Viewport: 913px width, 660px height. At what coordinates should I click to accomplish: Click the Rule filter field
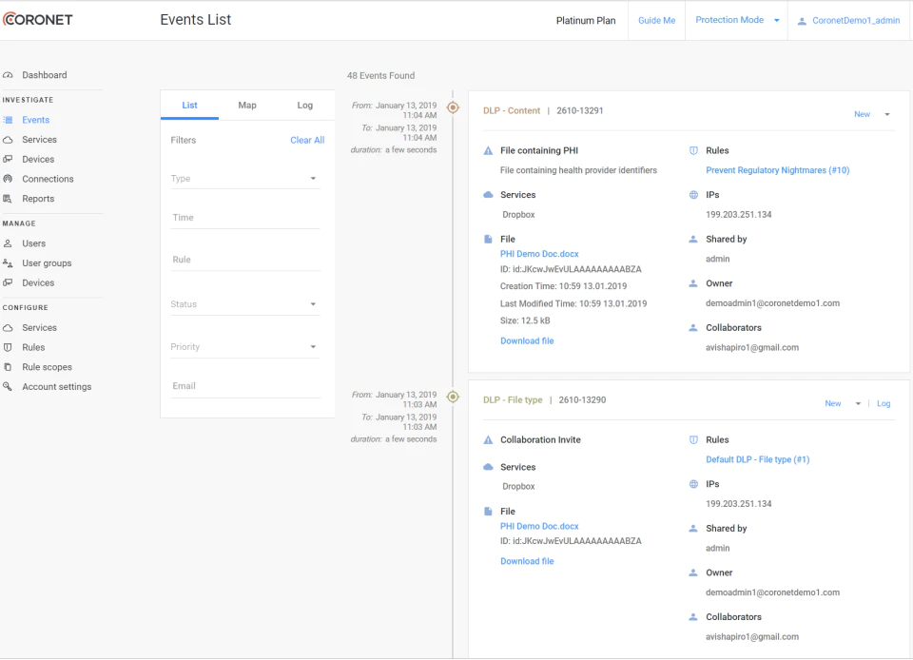[x=245, y=260]
